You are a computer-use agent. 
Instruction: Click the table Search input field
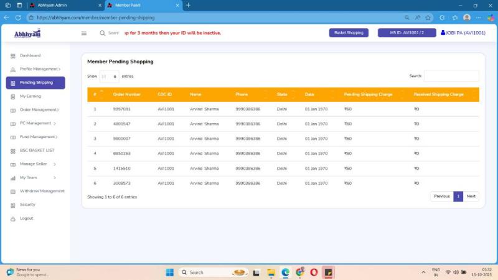pyautogui.click(x=451, y=76)
